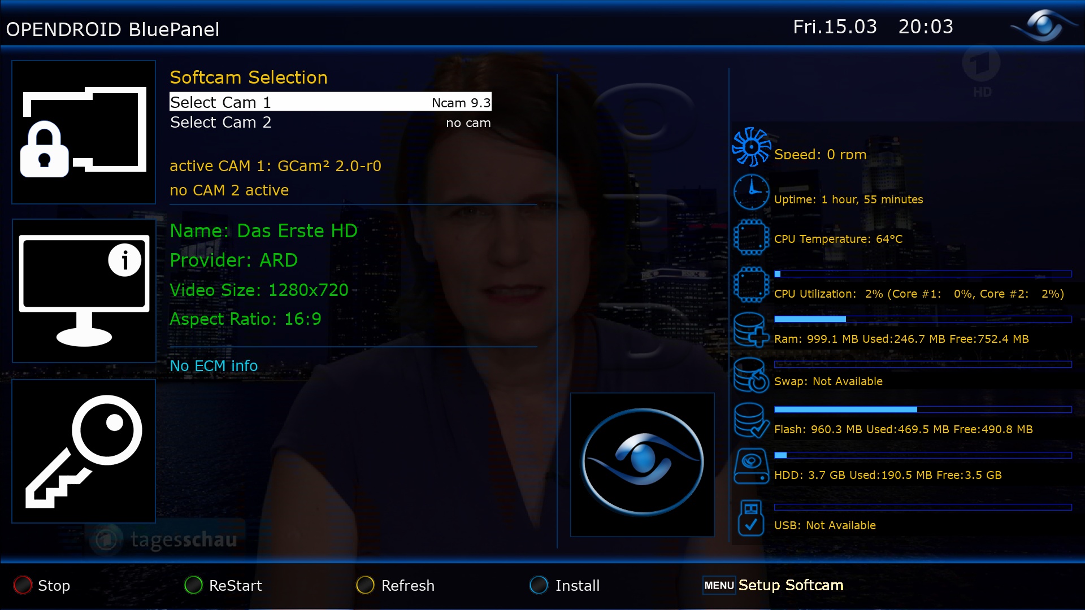Screen dimensions: 1085x610
Task: Click the Flash usage progress bar
Action: point(923,409)
